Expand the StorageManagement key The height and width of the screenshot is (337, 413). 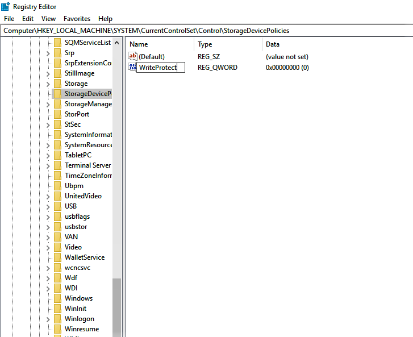pyautogui.click(x=48, y=105)
